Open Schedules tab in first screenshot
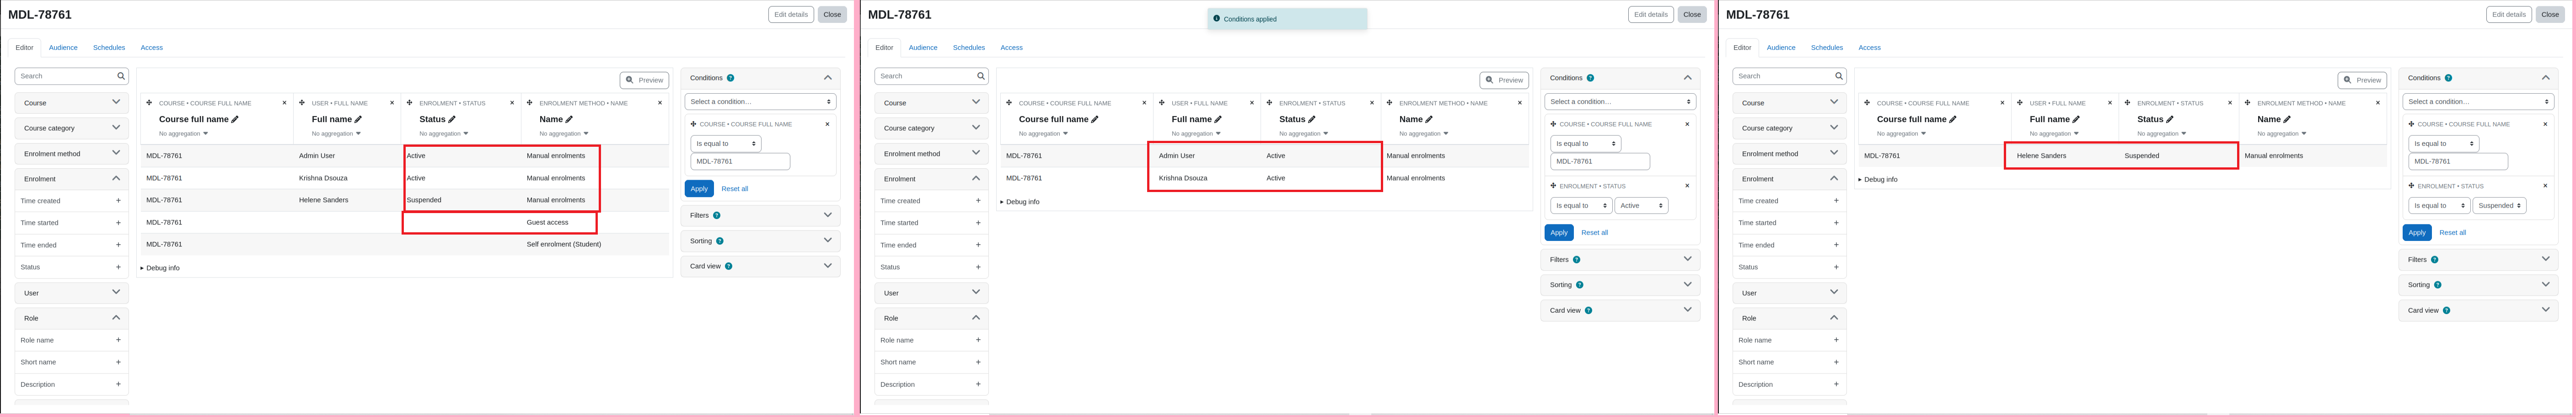This screenshot has width=2576, height=417. (x=109, y=48)
